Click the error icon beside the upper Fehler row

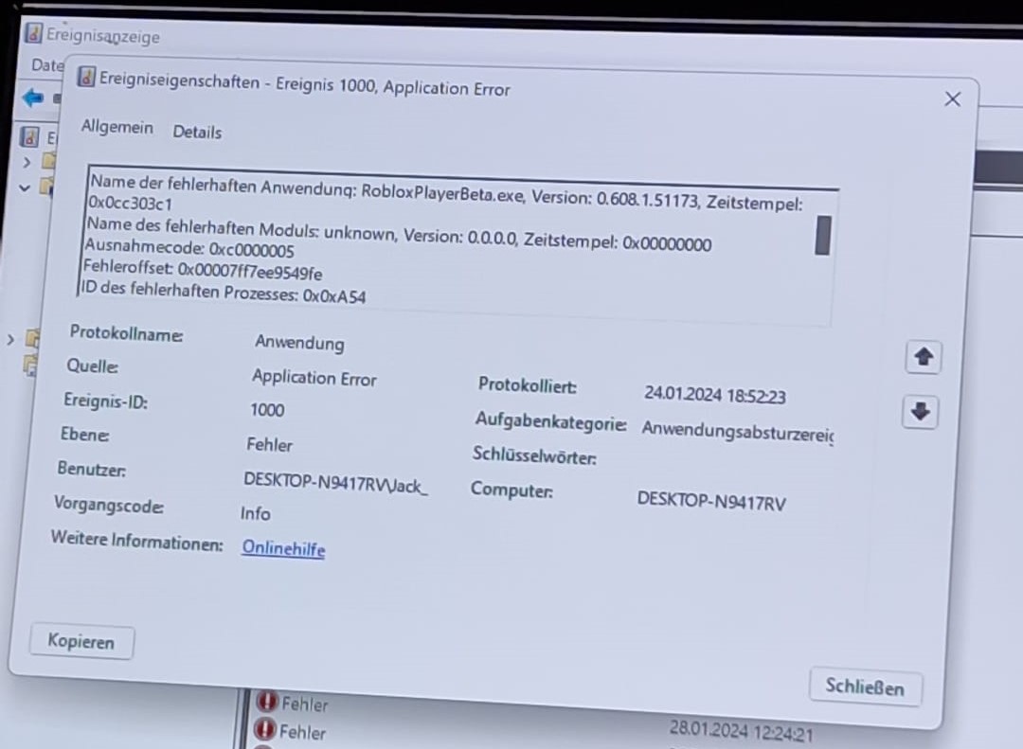point(267,702)
